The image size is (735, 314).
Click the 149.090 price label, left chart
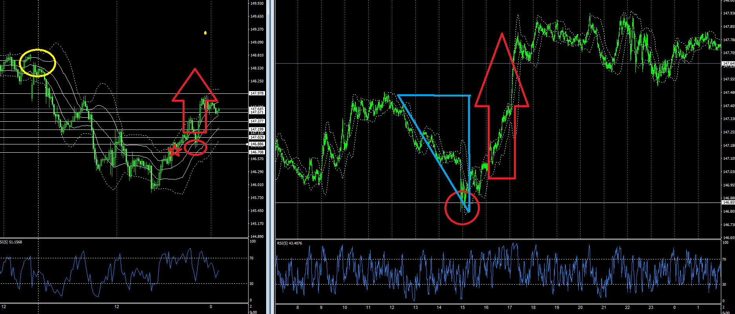257,42
